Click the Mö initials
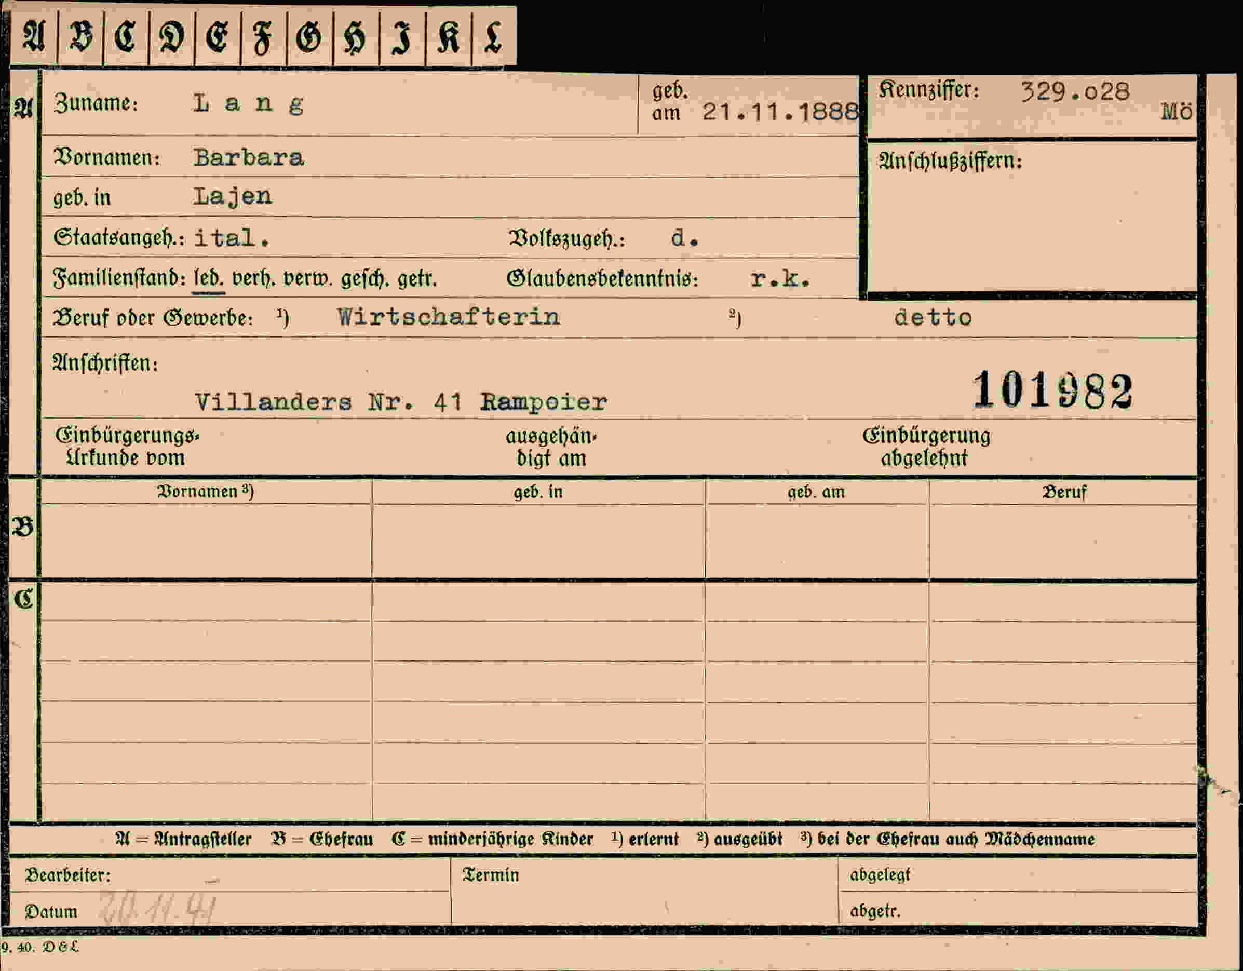1243x971 pixels. [1177, 112]
